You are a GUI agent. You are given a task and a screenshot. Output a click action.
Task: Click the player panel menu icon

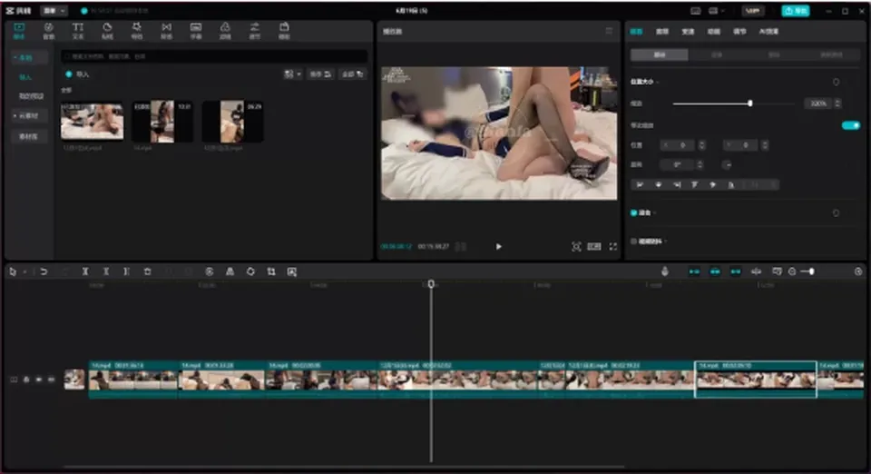[609, 31]
